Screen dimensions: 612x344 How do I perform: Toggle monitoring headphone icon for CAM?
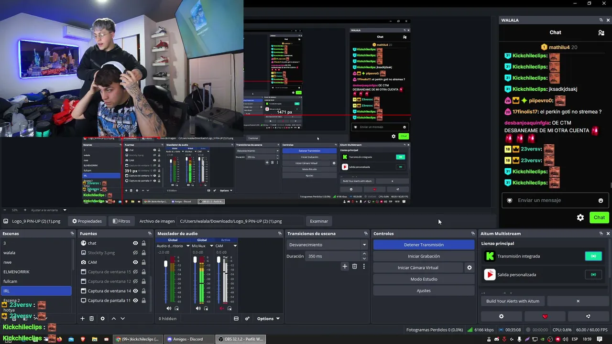click(229, 309)
